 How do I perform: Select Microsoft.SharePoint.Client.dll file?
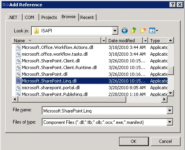click(x=51, y=61)
